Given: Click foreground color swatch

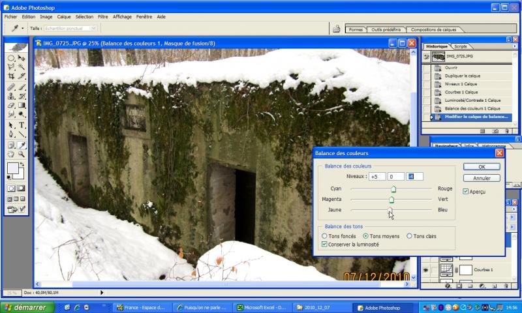Looking at the screenshot, I should coord(12,168).
